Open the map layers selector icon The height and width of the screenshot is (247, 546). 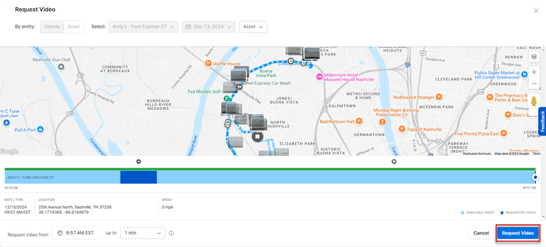pos(534,56)
